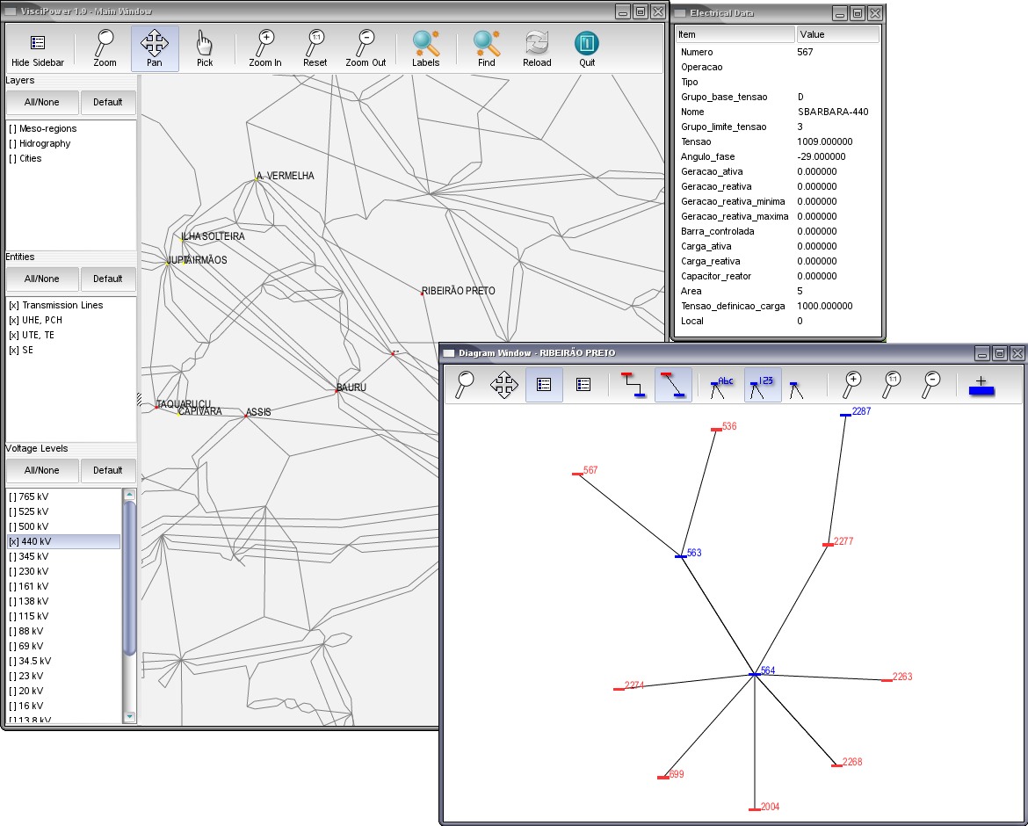Open the Find tool
The image size is (1028, 826).
(487, 48)
